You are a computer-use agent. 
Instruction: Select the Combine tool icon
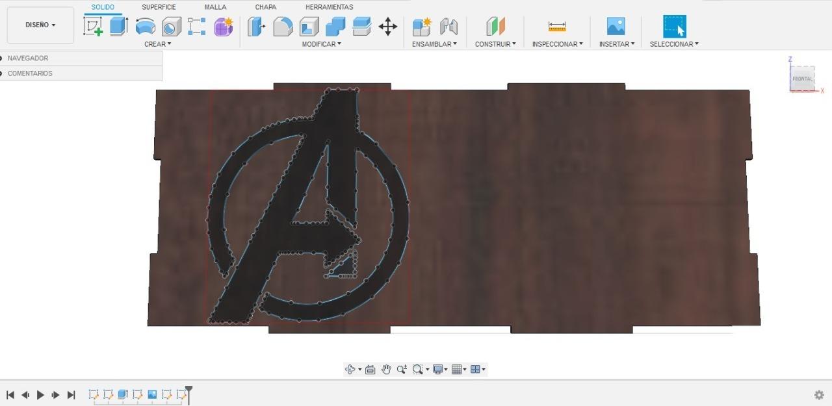335,27
